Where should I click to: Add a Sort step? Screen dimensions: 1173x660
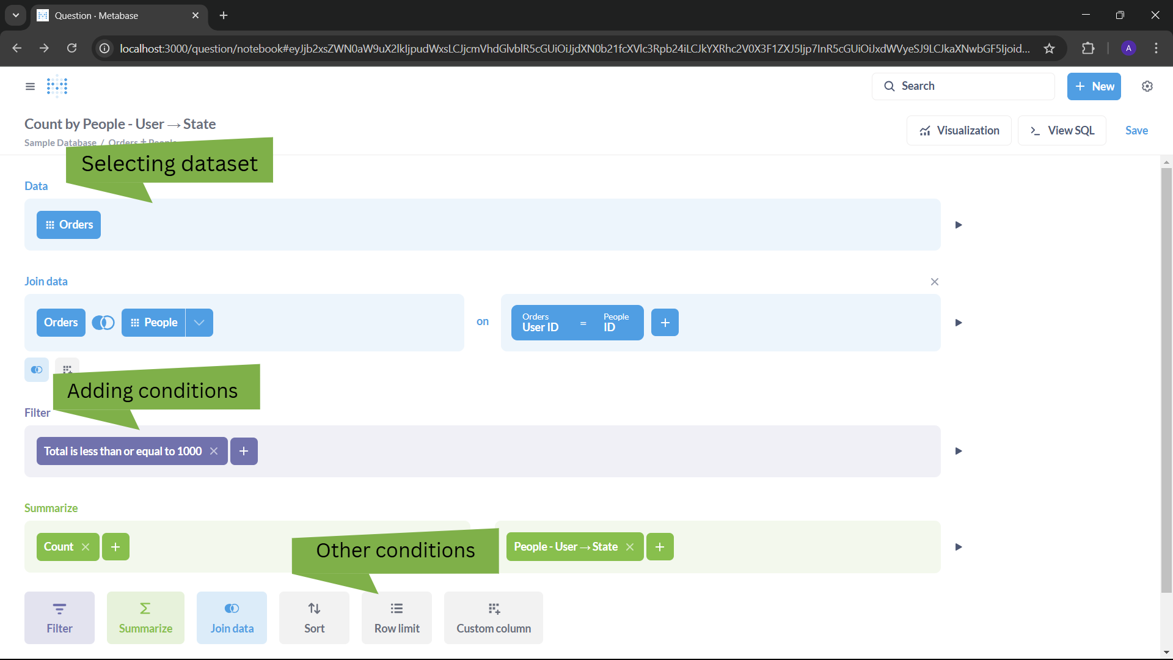point(314,618)
